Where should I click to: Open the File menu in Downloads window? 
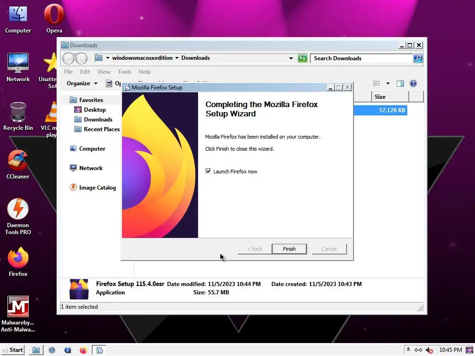coord(68,72)
